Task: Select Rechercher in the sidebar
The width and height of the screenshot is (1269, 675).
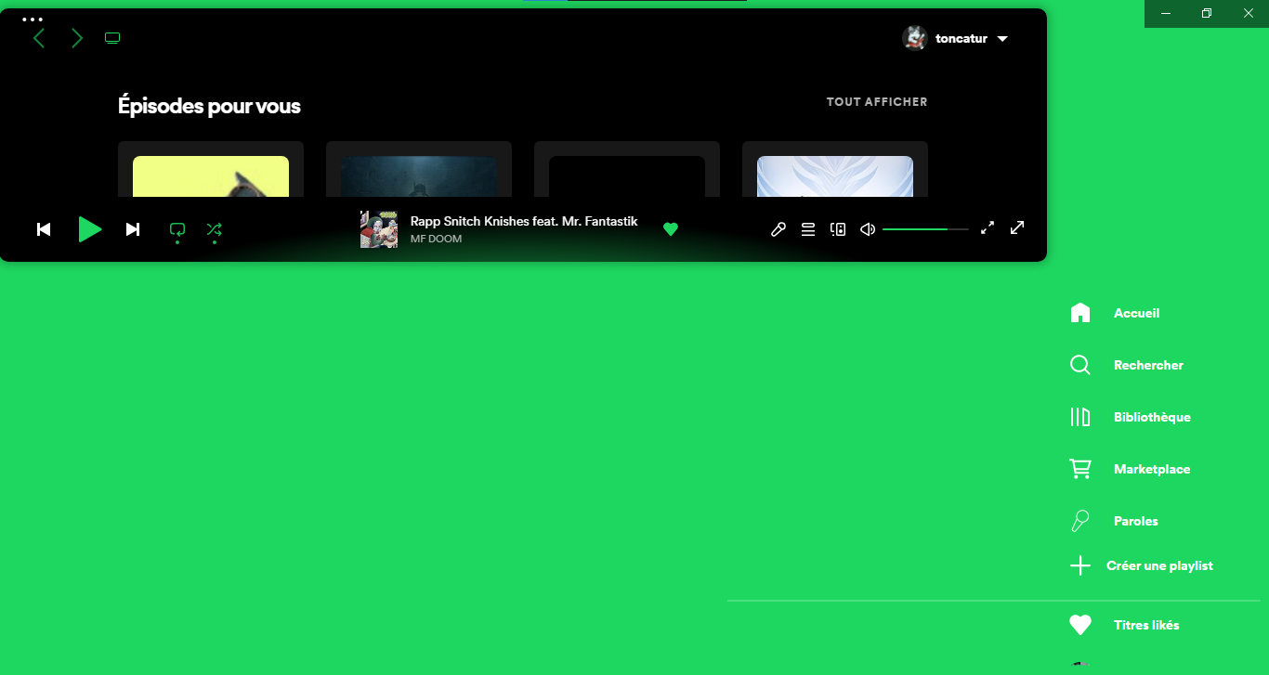Action: click(1148, 365)
